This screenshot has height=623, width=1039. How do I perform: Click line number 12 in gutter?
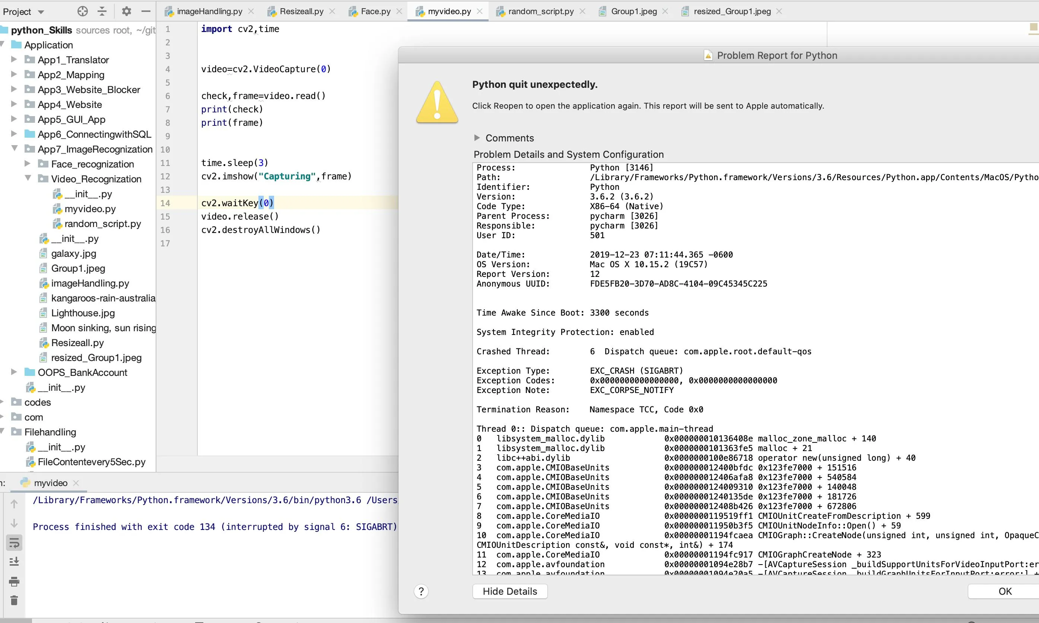point(165,176)
